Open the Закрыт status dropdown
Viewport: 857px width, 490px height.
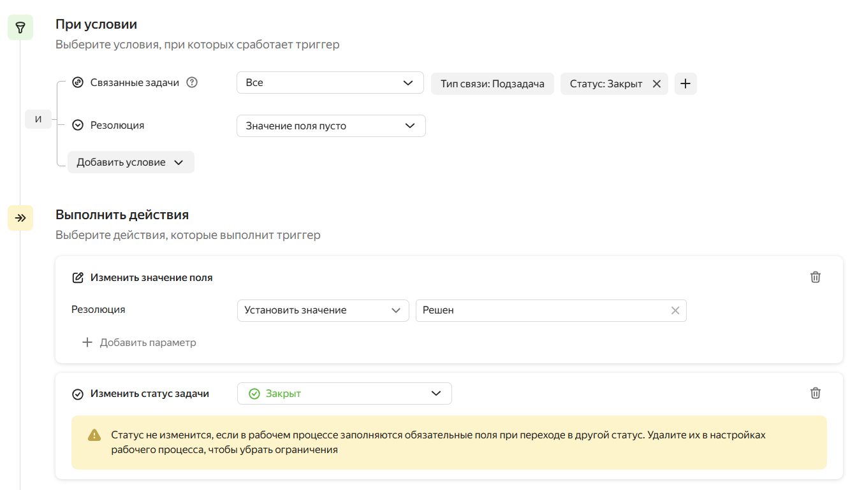click(x=344, y=394)
